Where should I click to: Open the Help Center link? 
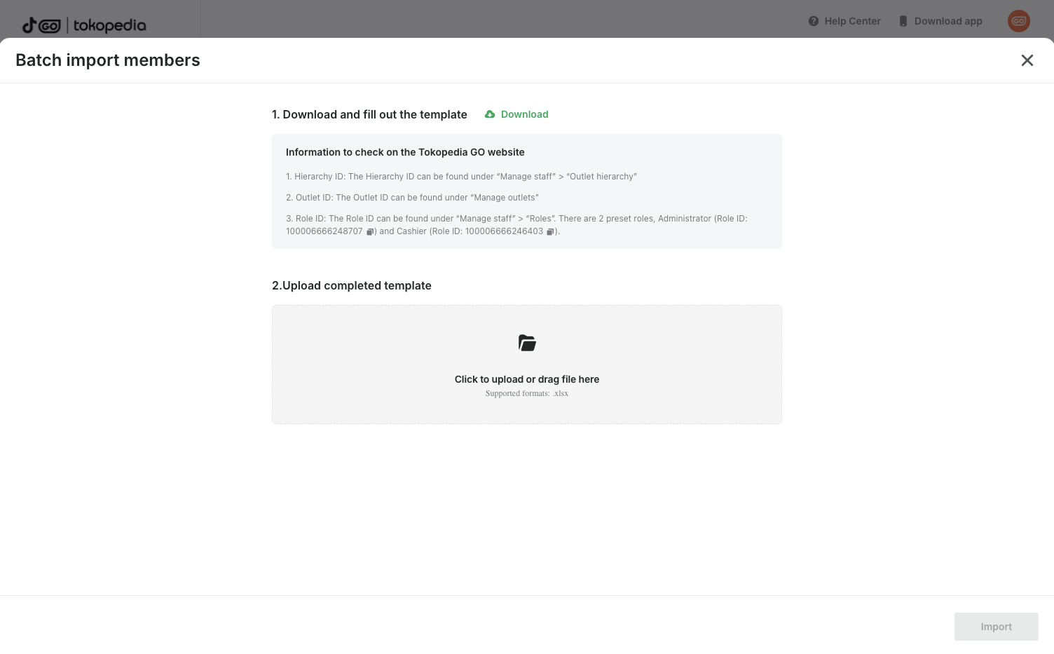[x=852, y=21]
